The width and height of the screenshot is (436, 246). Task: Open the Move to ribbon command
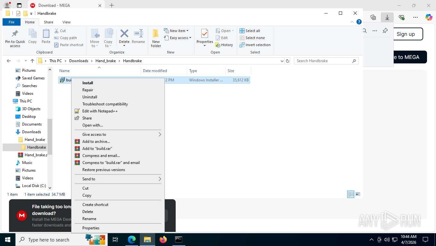tap(95, 38)
